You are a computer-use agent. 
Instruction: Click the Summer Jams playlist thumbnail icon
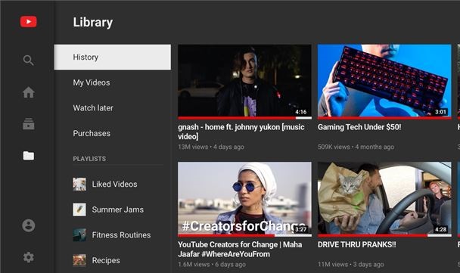point(79,209)
